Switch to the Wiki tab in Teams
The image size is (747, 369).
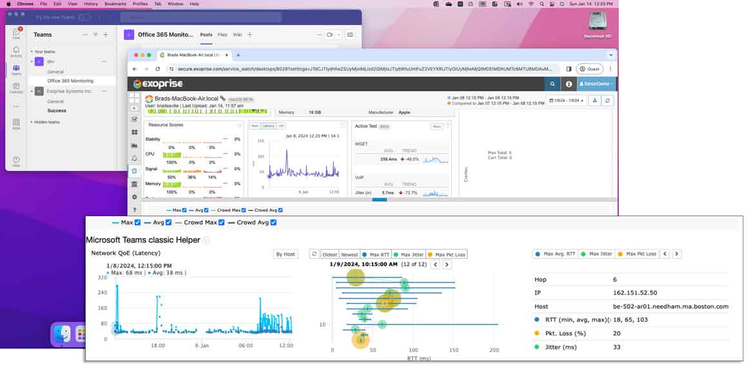(x=237, y=34)
